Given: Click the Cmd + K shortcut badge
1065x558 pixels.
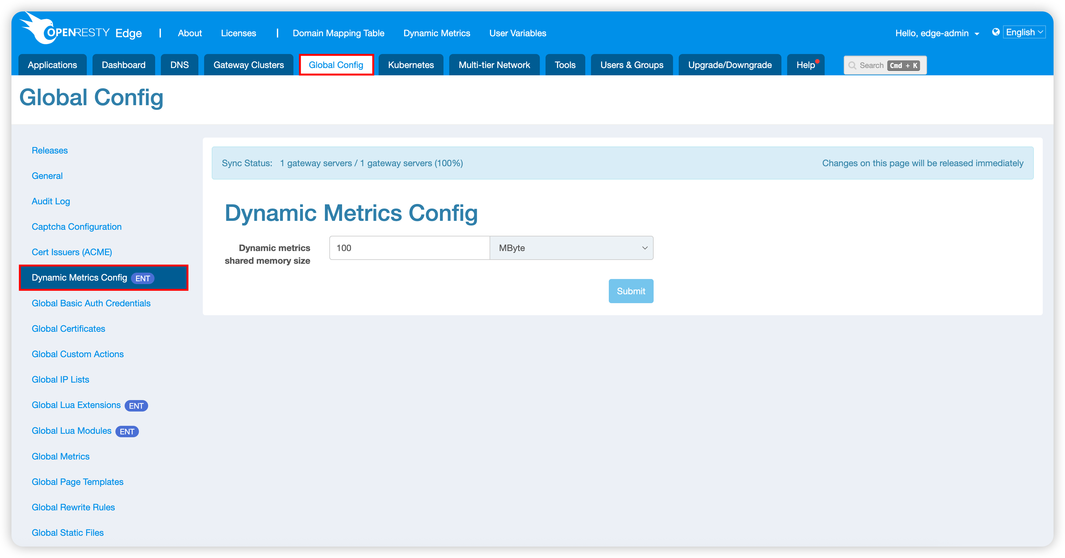Looking at the screenshot, I should [x=904, y=65].
